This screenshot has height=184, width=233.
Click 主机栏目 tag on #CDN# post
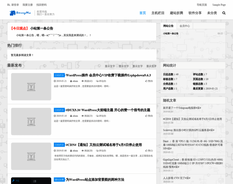(59, 145)
